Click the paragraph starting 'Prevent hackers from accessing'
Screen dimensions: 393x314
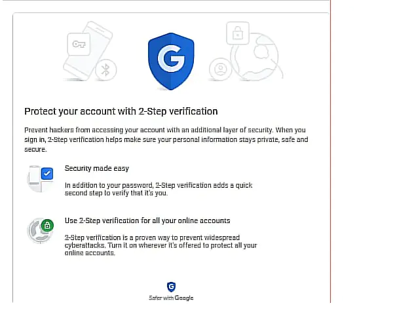[165, 139]
